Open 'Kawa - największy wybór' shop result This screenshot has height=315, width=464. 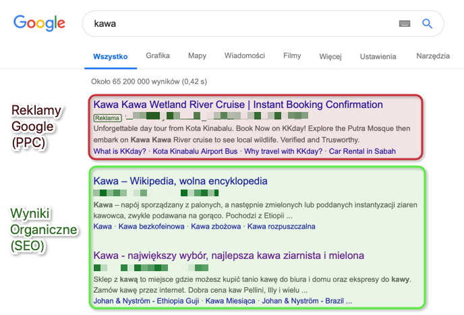pos(229,256)
